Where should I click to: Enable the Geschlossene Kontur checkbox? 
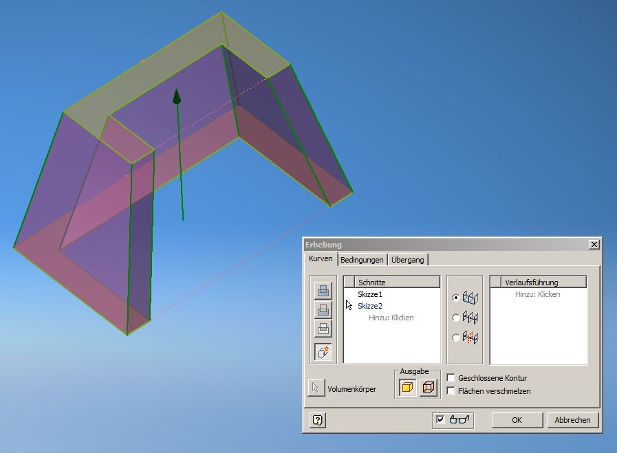coord(451,378)
